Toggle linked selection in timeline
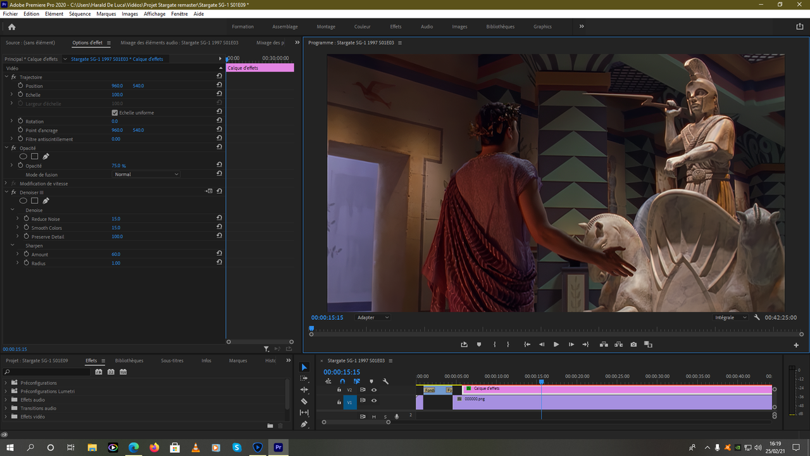810x456 pixels. click(x=357, y=381)
